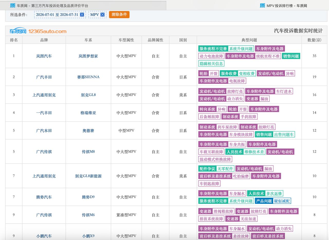Click the 变相收费 issue tag

click(x=246, y=74)
